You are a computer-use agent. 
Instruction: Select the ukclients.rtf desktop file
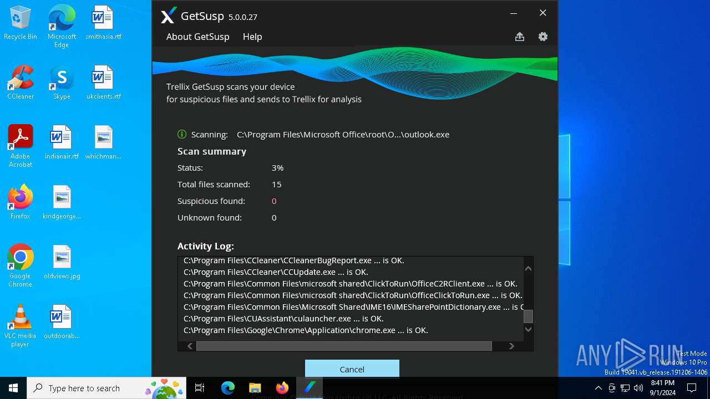pyautogui.click(x=103, y=82)
